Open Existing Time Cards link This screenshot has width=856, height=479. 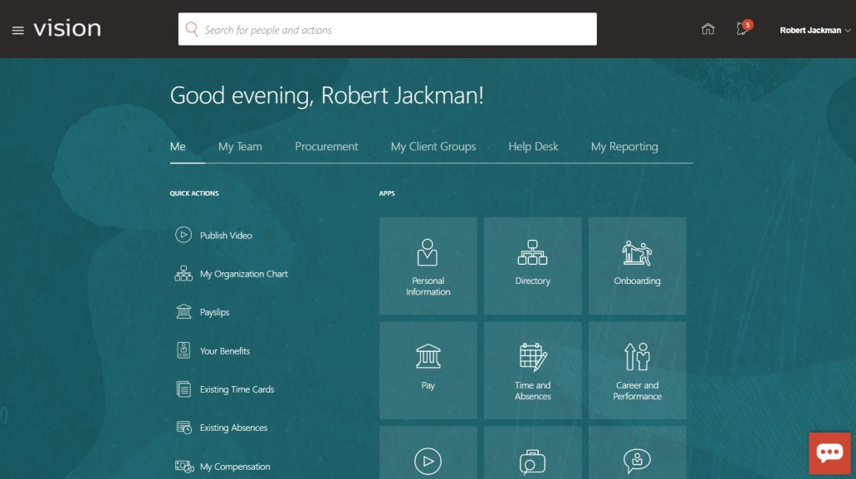tap(237, 390)
